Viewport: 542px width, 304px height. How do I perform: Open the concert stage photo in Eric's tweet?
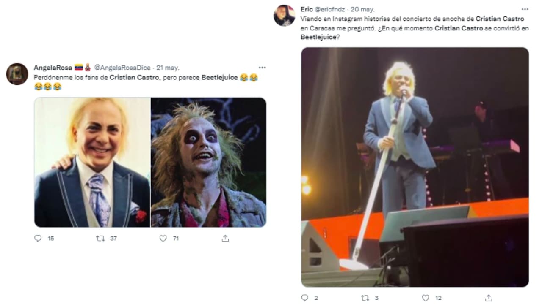(415, 167)
